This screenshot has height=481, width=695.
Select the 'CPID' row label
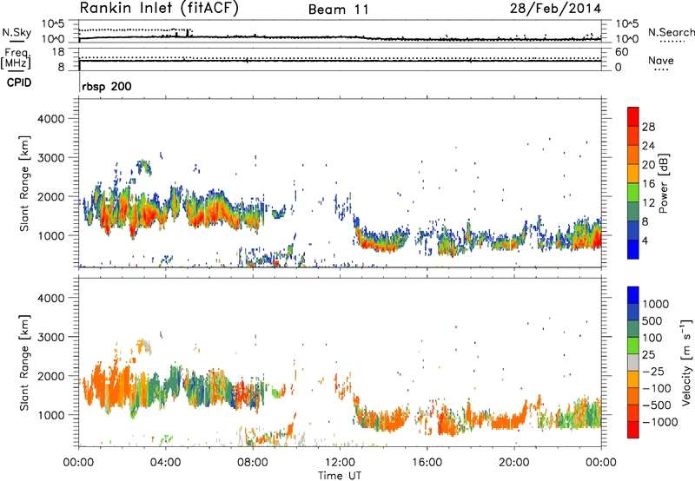19,82
